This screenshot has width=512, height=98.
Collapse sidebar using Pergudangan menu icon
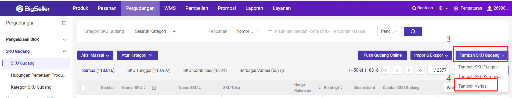(x=63, y=23)
